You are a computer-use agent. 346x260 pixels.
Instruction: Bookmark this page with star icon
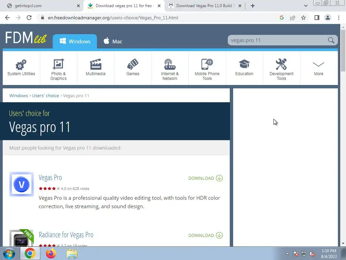point(303,18)
